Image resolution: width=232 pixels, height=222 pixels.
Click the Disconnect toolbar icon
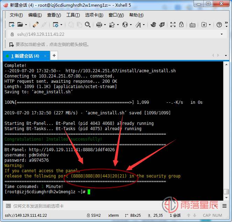44,25
